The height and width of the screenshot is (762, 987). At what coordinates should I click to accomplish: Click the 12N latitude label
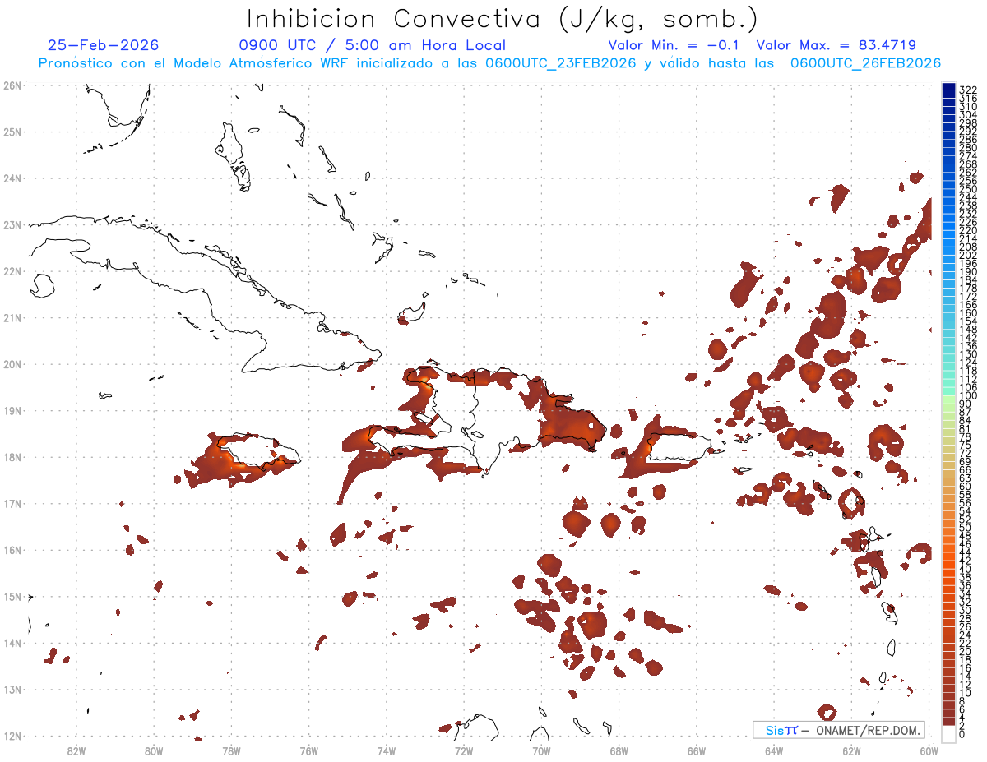[x=12, y=736]
